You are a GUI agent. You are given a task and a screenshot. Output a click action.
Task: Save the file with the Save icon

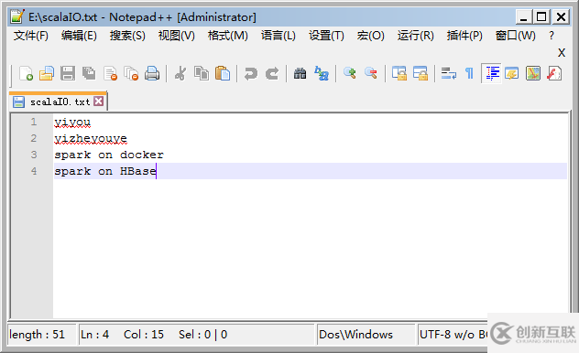pos(68,73)
